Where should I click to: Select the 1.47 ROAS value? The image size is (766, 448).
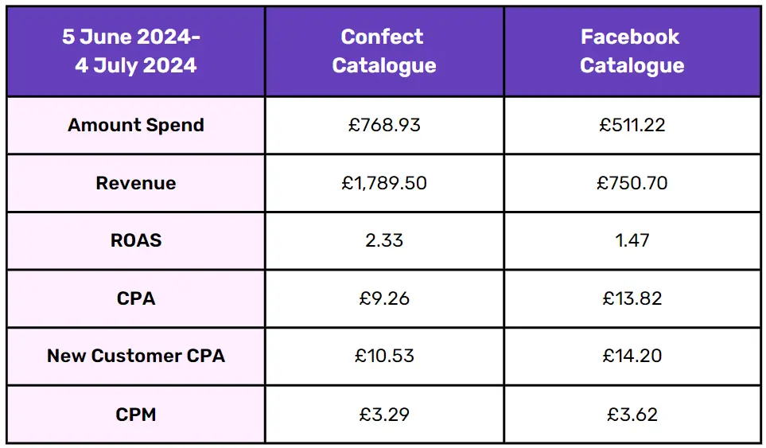point(632,240)
